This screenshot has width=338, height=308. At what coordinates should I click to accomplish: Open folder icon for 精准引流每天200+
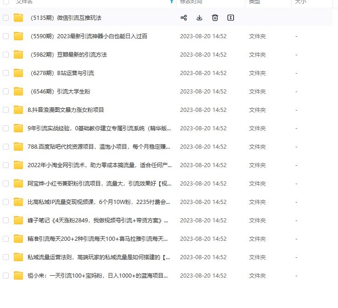[18, 239]
